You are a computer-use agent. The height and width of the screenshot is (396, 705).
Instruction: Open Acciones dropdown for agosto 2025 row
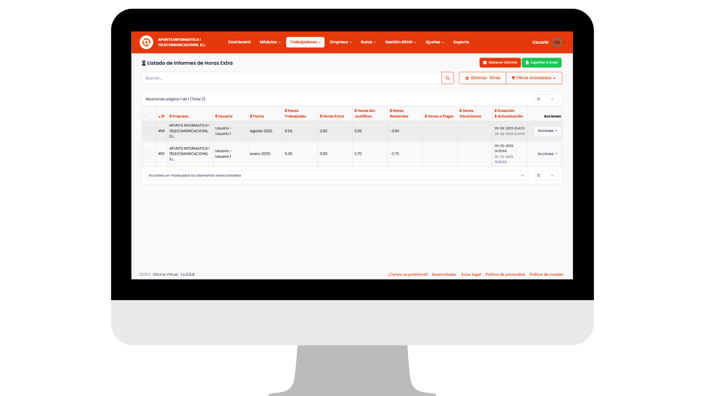pyautogui.click(x=547, y=131)
